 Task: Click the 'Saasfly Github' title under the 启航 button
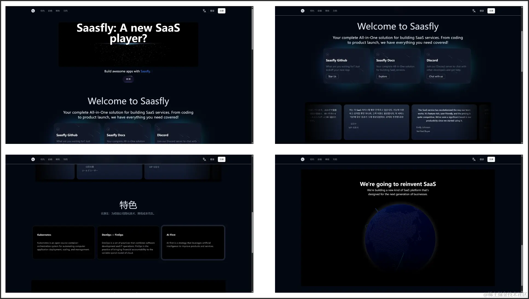click(67, 135)
